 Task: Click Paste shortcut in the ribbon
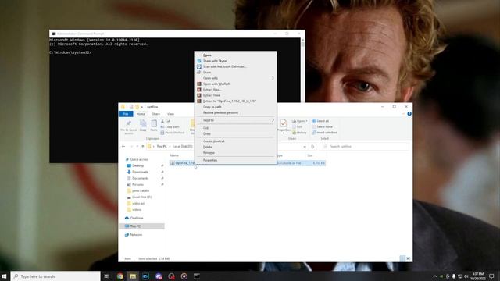click(x=173, y=133)
